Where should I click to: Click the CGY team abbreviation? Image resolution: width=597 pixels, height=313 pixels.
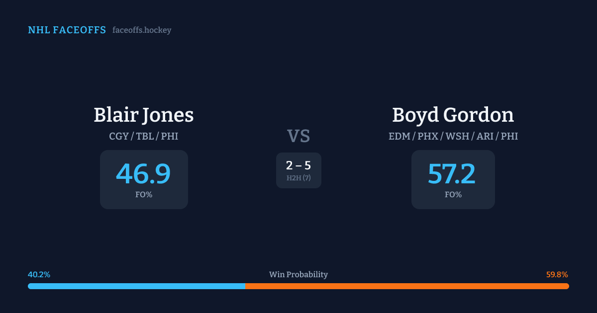[x=118, y=136]
